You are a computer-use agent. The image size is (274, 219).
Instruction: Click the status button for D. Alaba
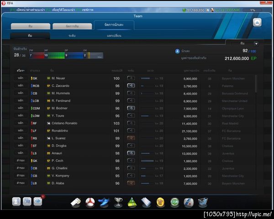coord(21,183)
